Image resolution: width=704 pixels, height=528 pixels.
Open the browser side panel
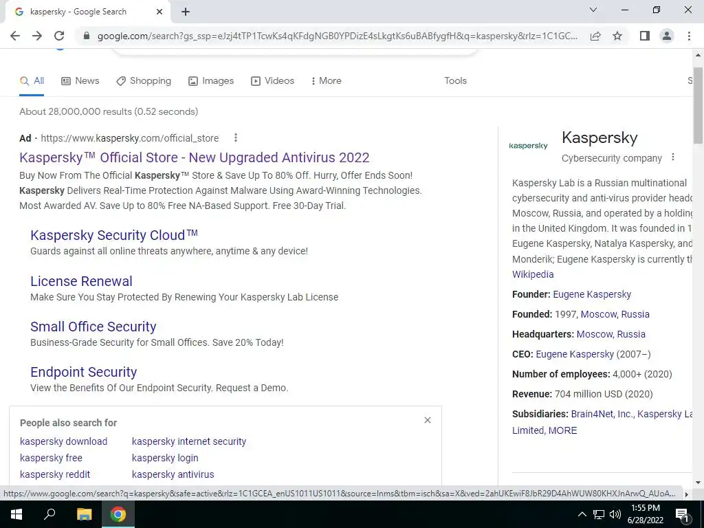tap(645, 36)
